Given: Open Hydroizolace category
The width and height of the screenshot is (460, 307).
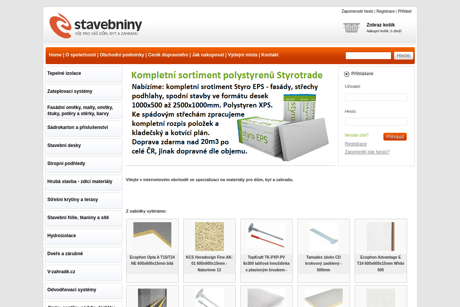Looking at the screenshot, I should coord(84,237).
